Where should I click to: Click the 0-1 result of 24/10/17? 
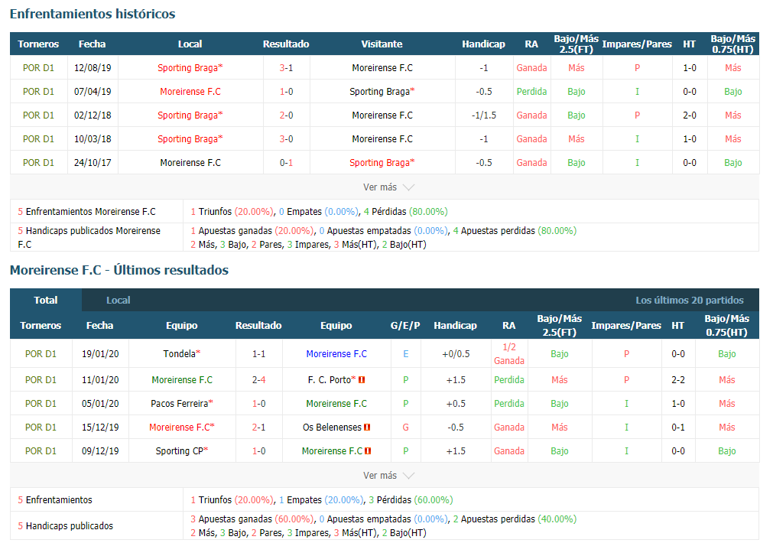click(x=287, y=163)
